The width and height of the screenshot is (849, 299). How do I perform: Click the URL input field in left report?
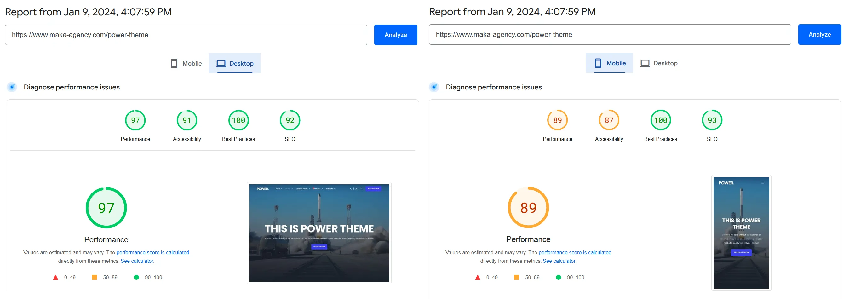tap(186, 35)
